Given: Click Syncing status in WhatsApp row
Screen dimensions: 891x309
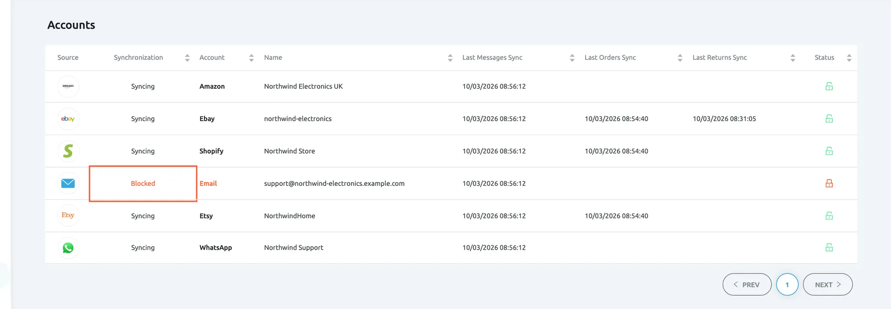Looking at the screenshot, I should point(143,247).
